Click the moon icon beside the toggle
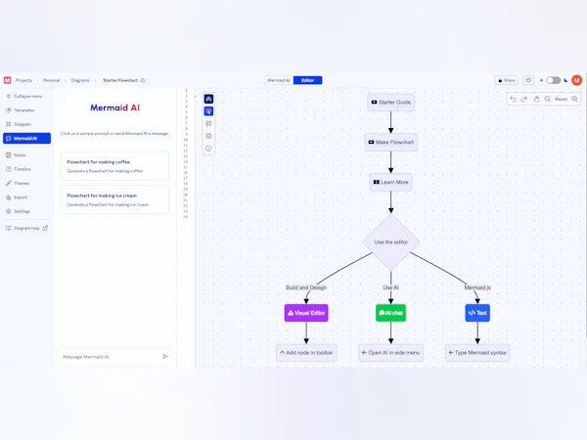 pyautogui.click(x=565, y=80)
